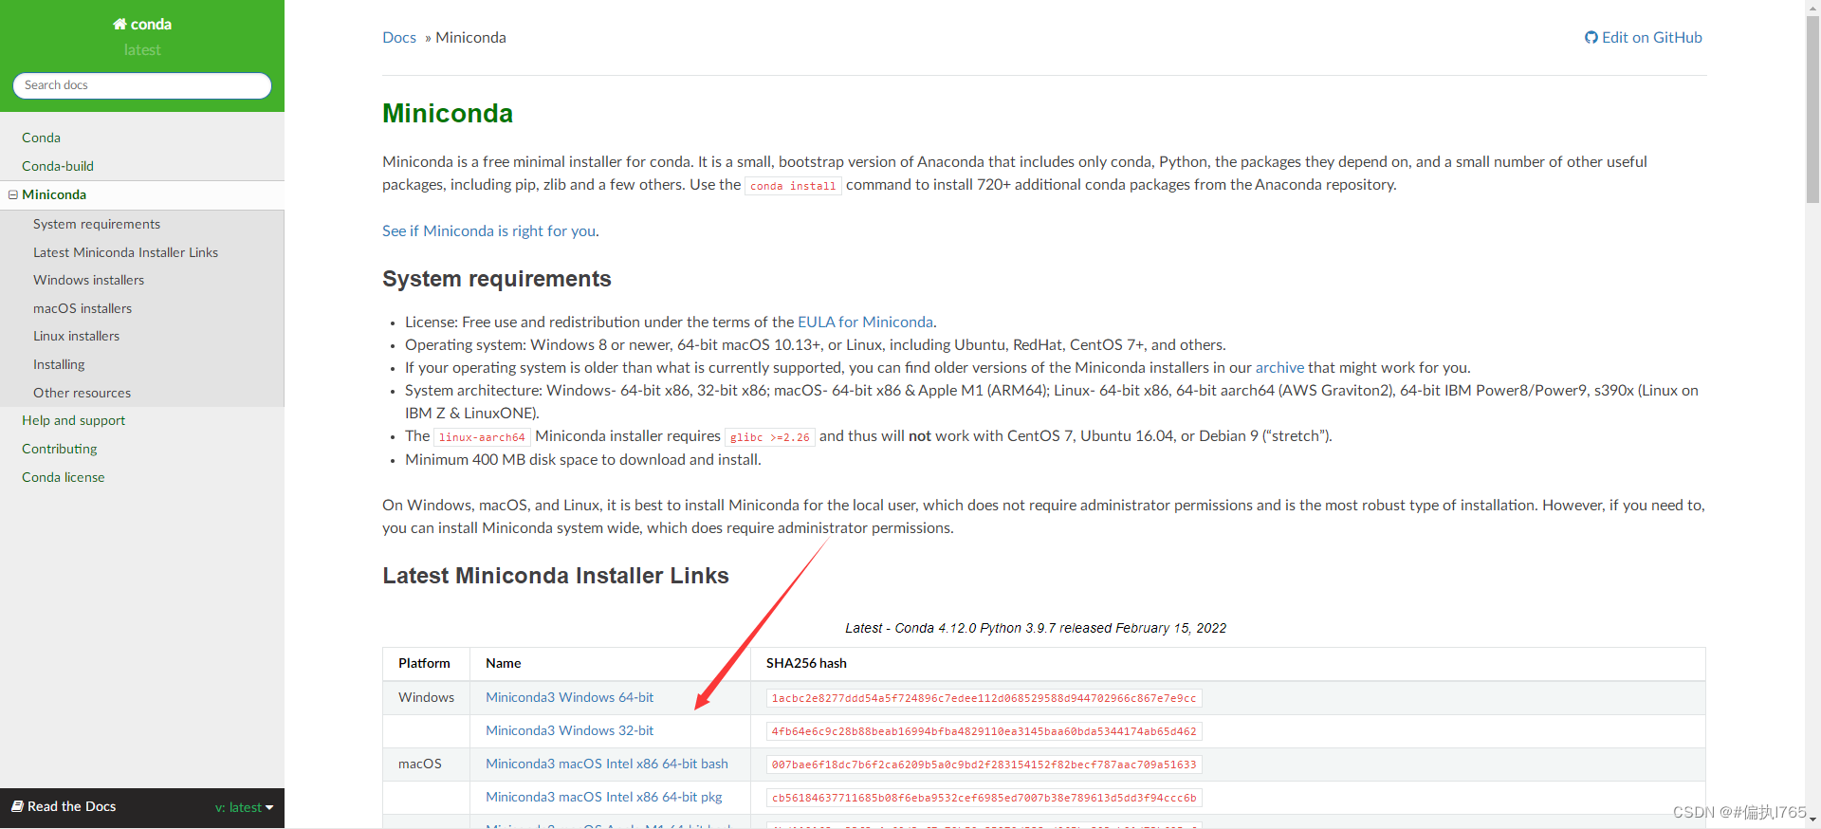Click the latest version label under conda logo
The width and height of the screenshot is (1821, 829).
tap(142, 50)
